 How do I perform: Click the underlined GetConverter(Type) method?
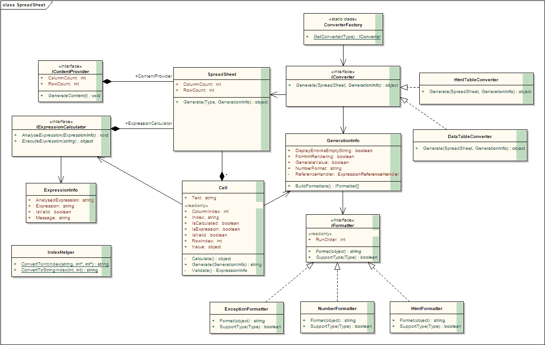pyautogui.click(x=347, y=37)
